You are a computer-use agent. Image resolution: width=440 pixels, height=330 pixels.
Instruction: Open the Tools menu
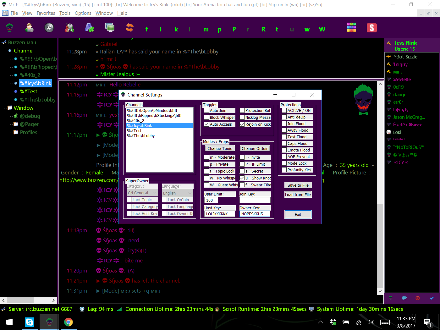click(65, 13)
